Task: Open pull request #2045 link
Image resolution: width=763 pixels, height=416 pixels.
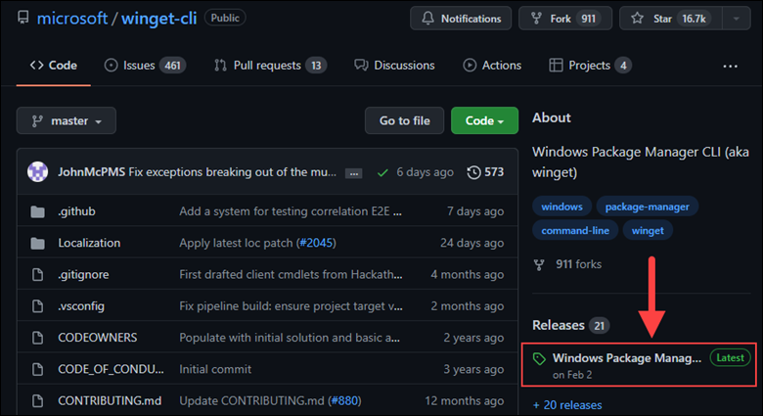Action: [x=317, y=243]
